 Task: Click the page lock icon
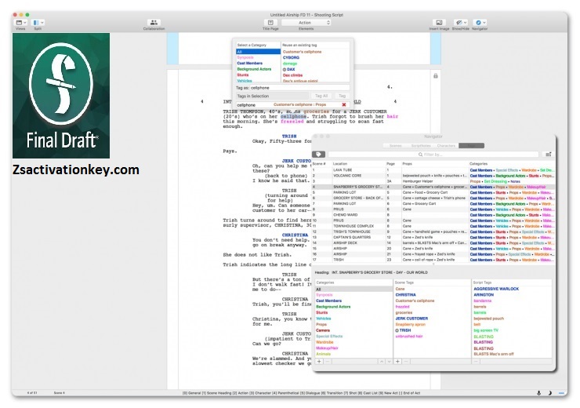[435, 76]
